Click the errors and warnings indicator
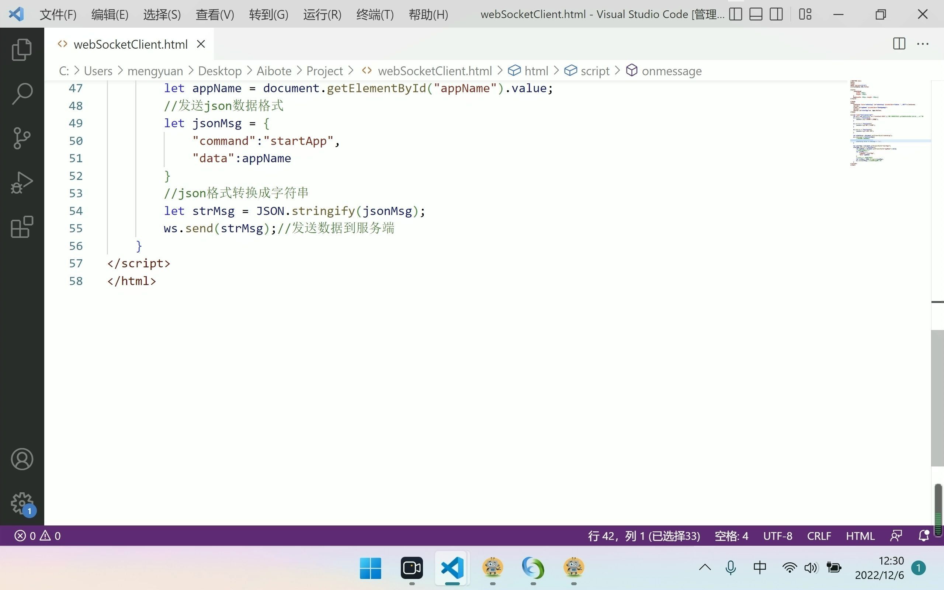944x590 pixels. [38, 536]
